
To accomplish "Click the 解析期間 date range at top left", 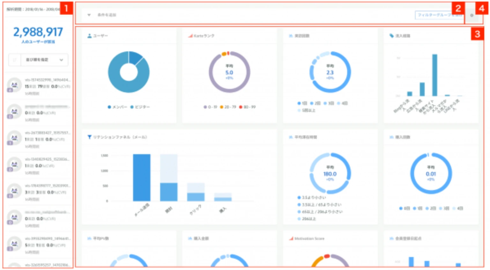I will pyautogui.click(x=33, y=9).
